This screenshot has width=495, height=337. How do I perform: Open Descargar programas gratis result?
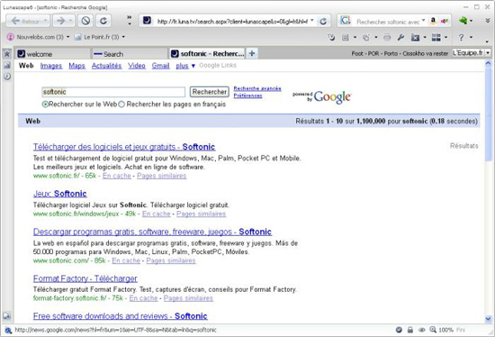pos(152,232)
